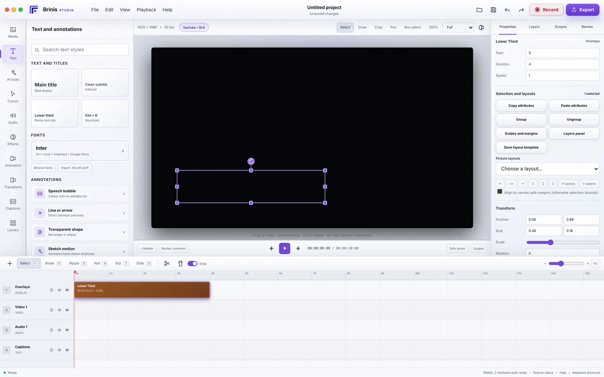Open the Captions sidebar panel
The width and height of the screenshot is (604, 377).
[x=13, y=204]
